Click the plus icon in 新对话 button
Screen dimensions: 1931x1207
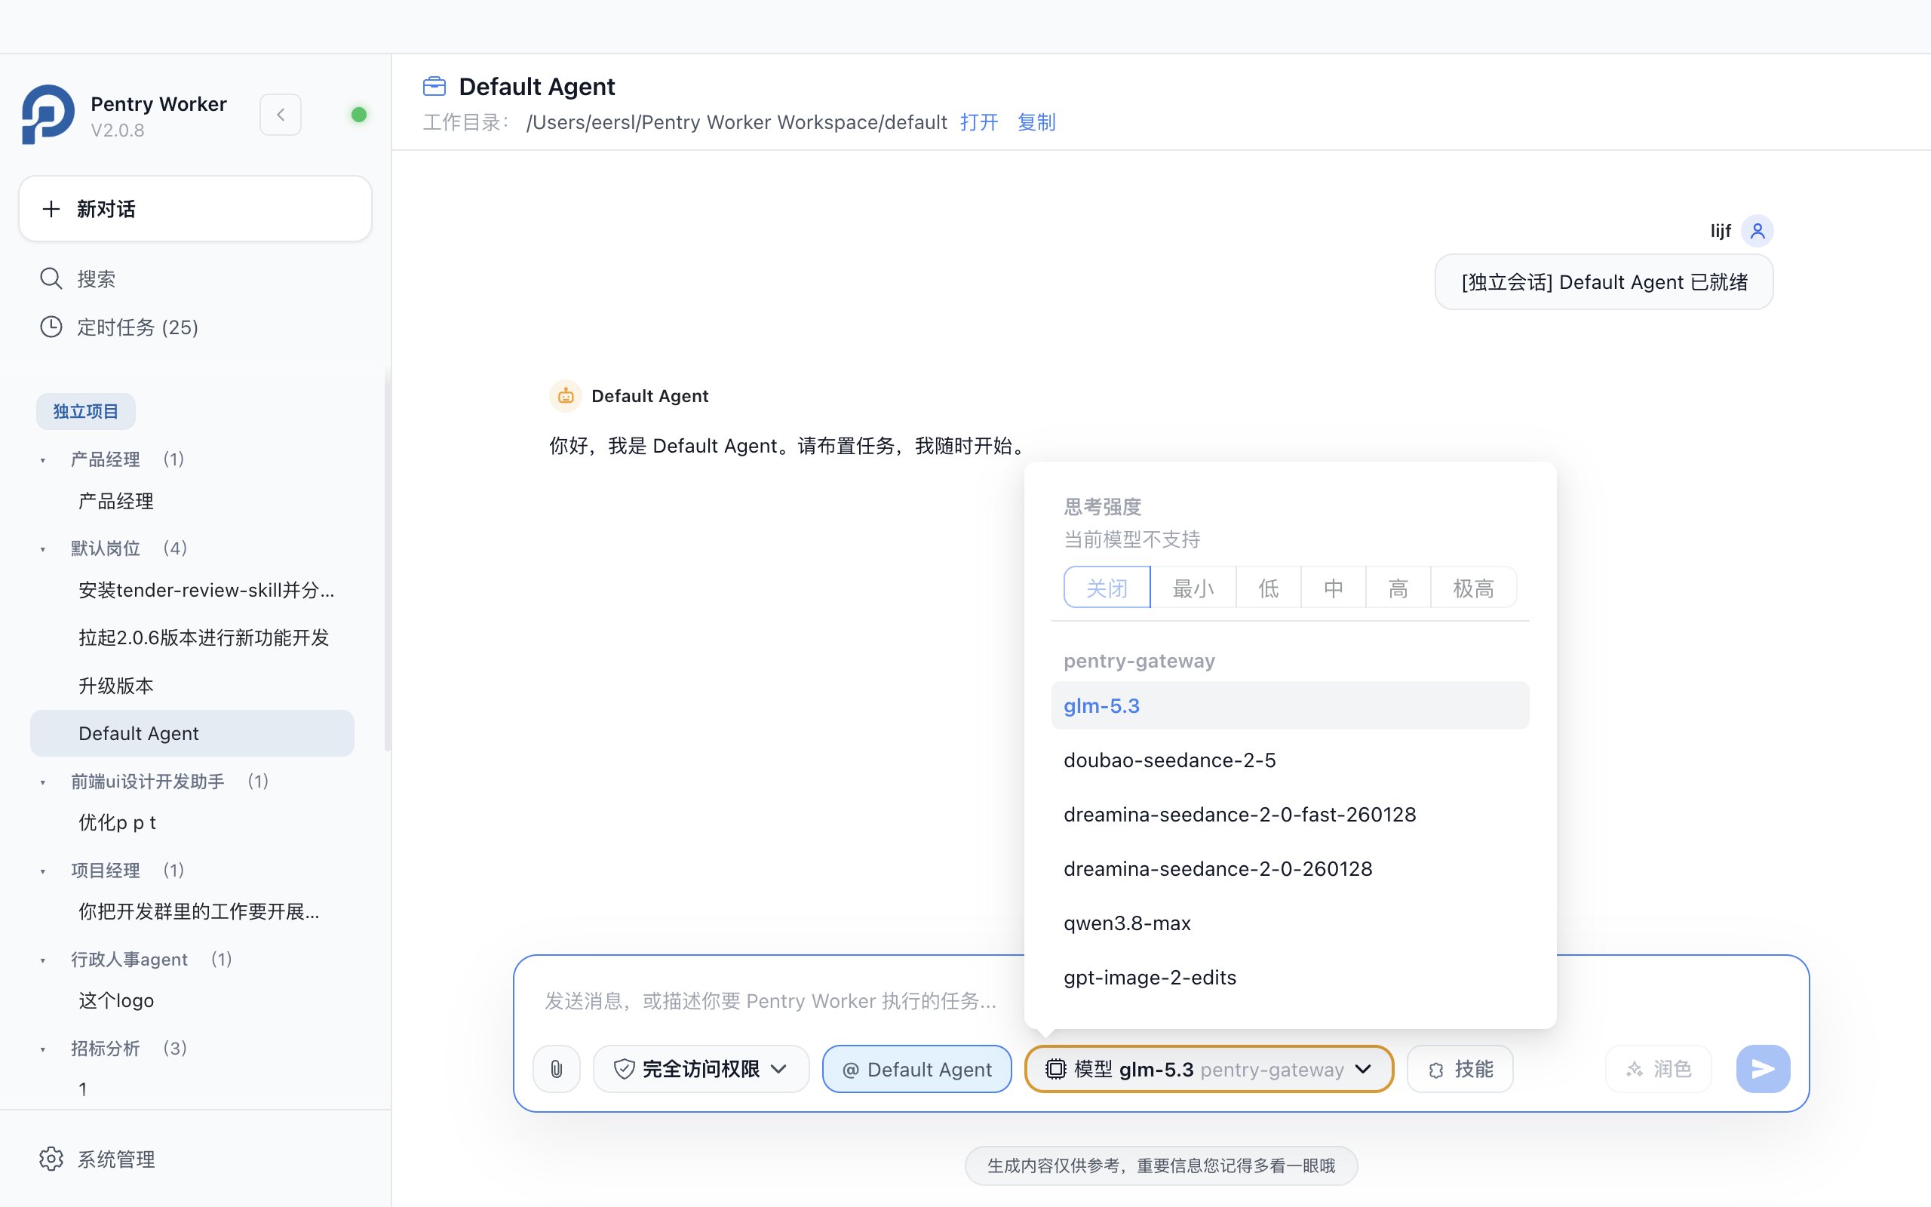51,209
